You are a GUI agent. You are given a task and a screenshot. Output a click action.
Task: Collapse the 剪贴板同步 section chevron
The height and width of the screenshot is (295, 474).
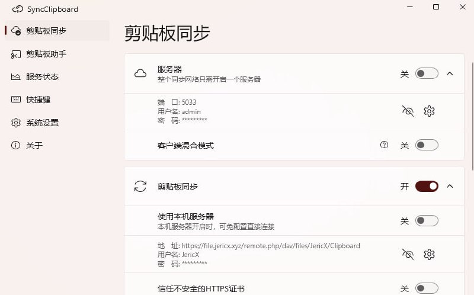(450, 186)
